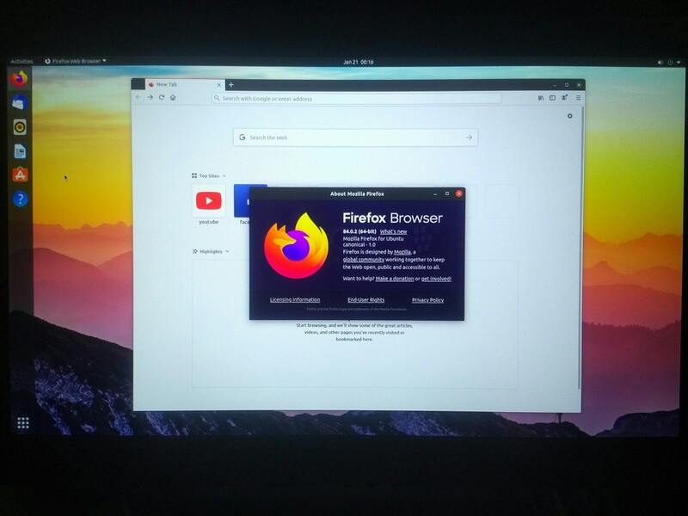Image resolution: width=688 pixels, height=516 pixels.
Task: Click the Mozilla Firefox for Ubuntu text
Action: 373,239
